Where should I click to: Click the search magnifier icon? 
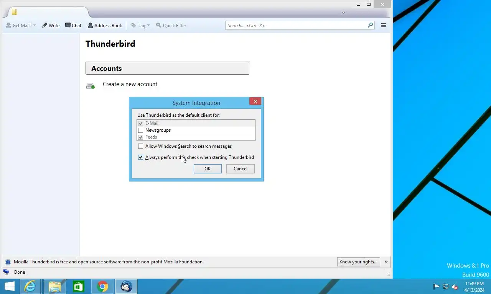pos(370,25)
